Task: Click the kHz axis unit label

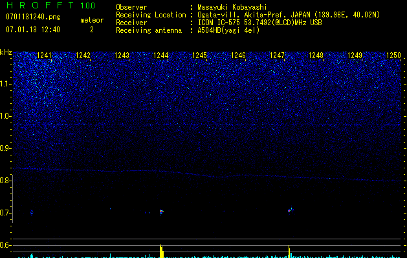Action: (6, 52)
